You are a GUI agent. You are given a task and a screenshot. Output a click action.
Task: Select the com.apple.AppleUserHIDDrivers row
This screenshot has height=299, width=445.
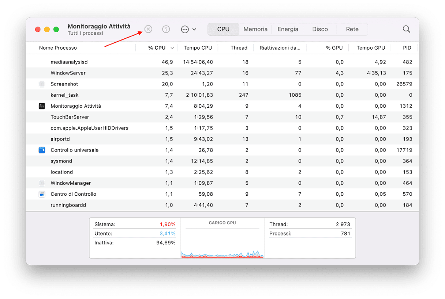pyautogui.click(x=222, y=128)
